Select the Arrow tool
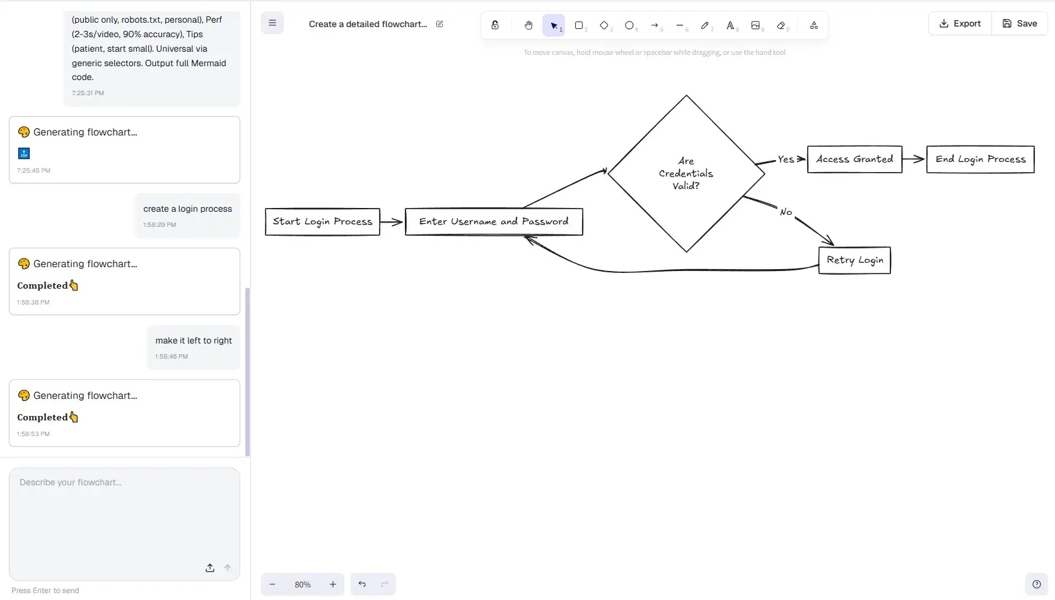The width and height of the screenshot is (1055, 600). (x=655, y=25)
